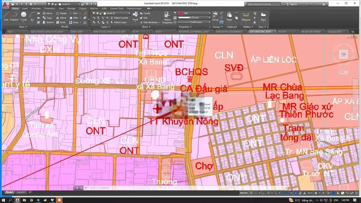
Task: Click the Array command
Action: (74, 22)
